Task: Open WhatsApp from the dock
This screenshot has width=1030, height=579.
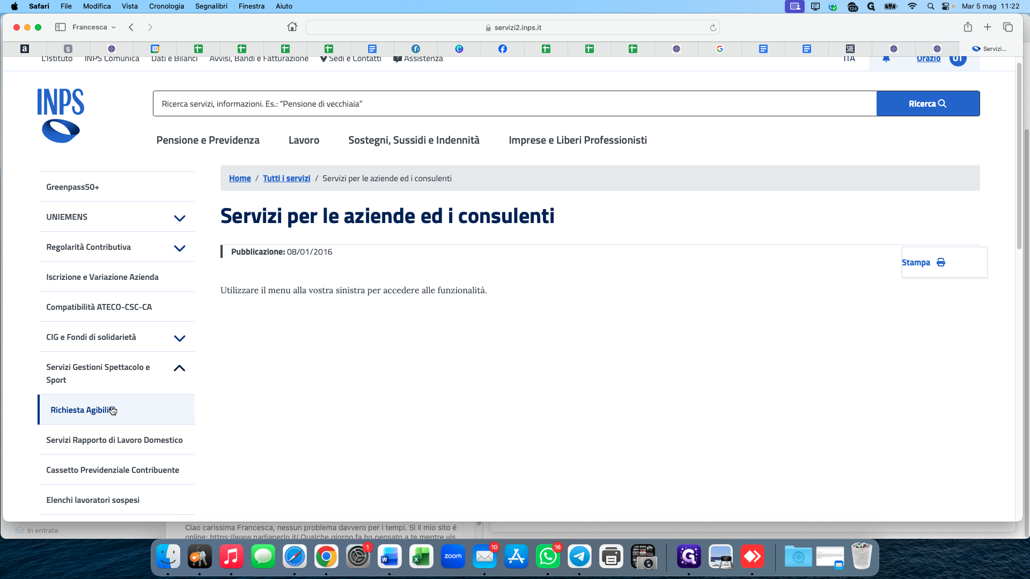Action: click(x=548, y=557)
